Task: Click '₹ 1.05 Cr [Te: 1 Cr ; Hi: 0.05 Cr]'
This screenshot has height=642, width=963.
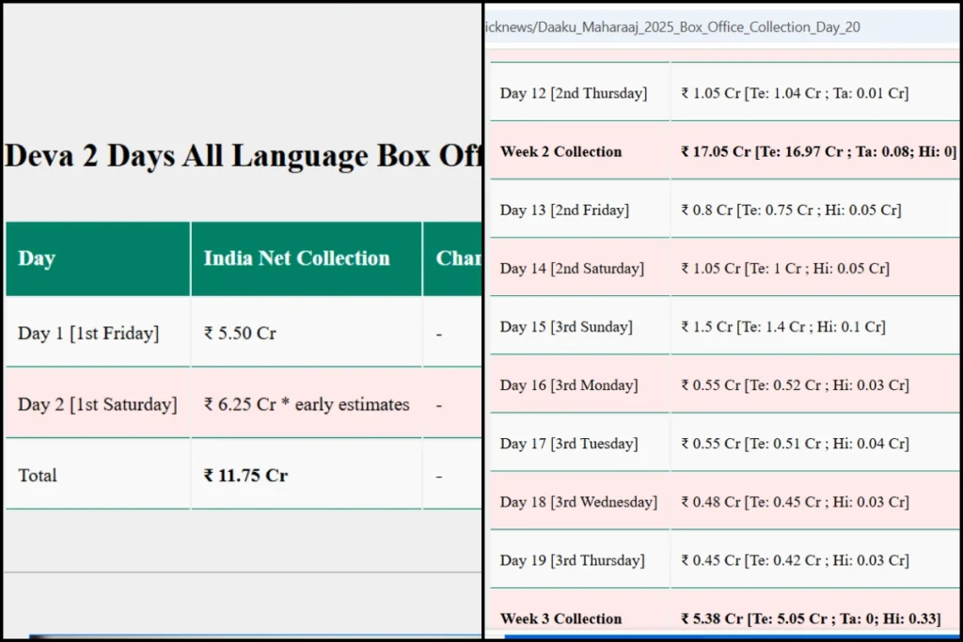Action: click(785, 268)
